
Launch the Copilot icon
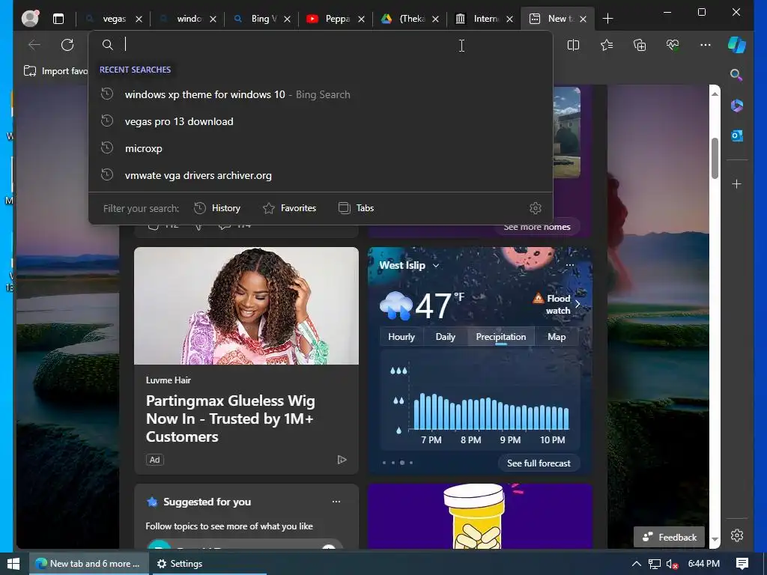[x=737, y=44]
